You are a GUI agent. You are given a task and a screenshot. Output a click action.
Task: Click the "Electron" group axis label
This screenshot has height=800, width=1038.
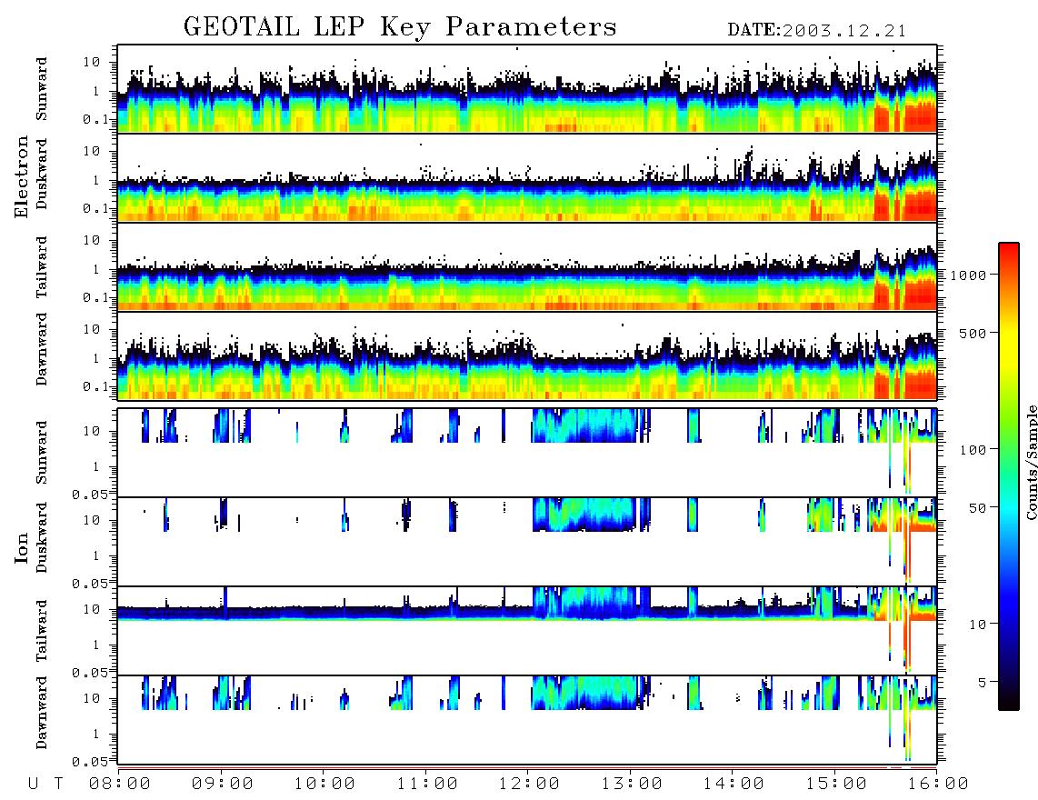click(21, 177)
